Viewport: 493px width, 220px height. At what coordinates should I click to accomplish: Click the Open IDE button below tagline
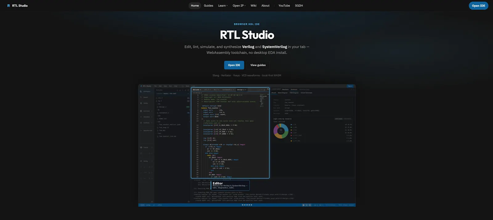coord(234,65)
